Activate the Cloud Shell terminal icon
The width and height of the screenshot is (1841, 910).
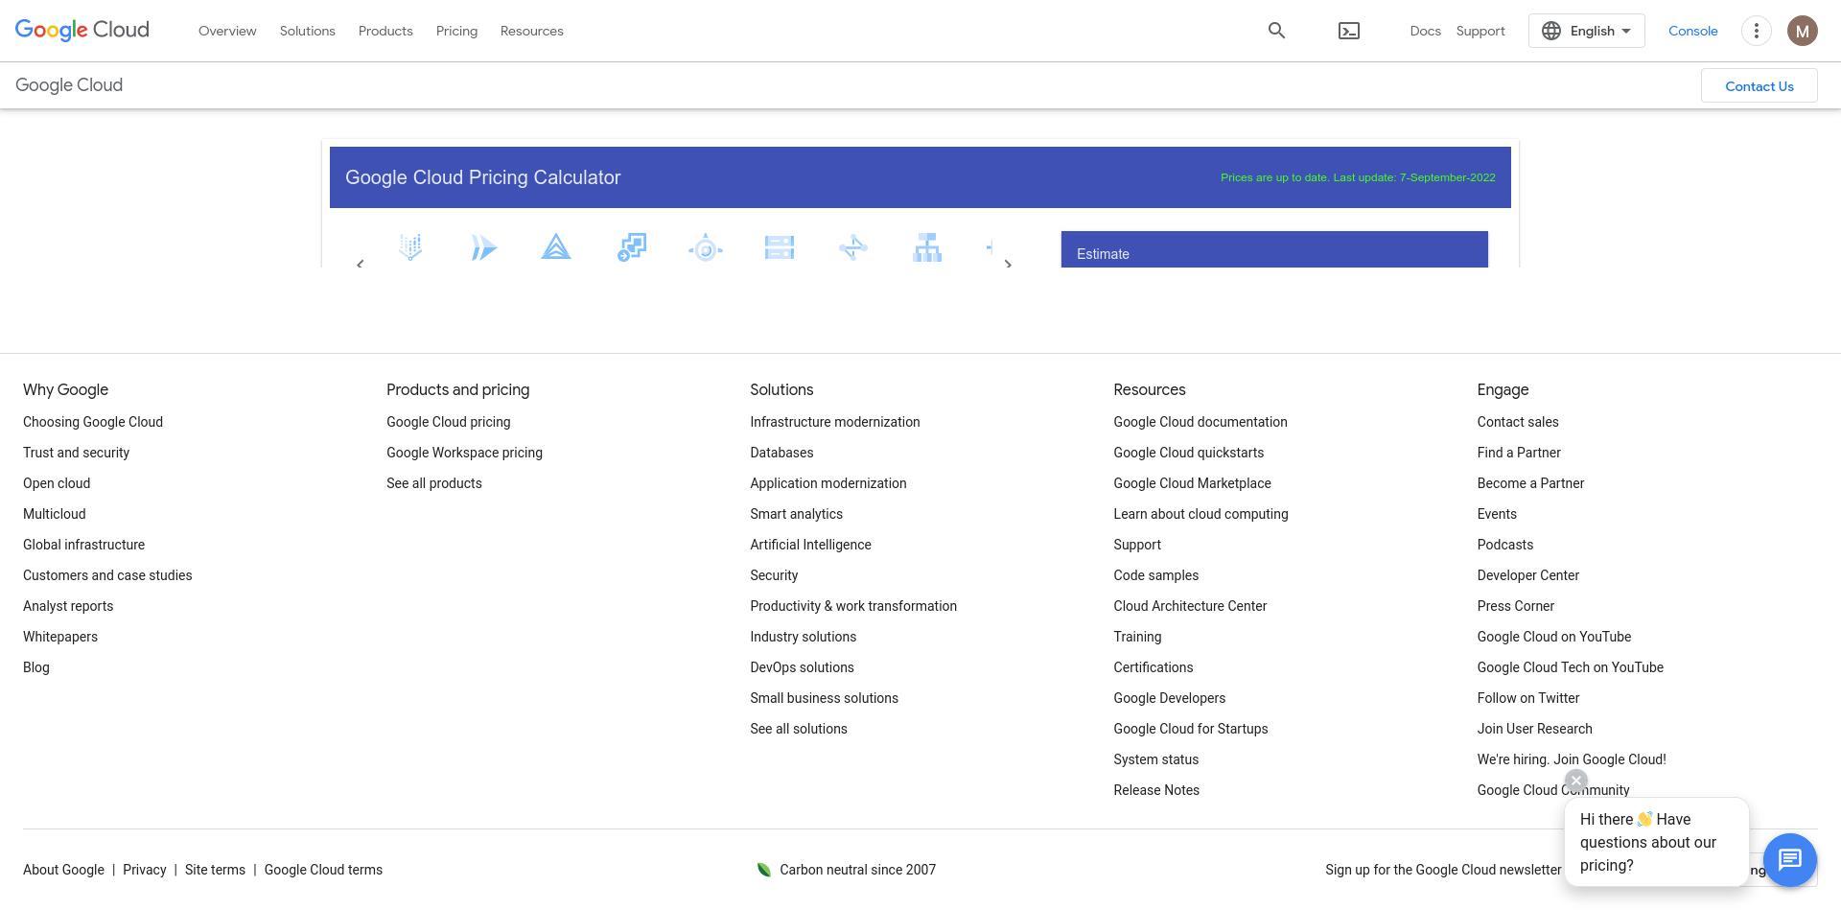pyautogui.click(x=1348, y=30)
